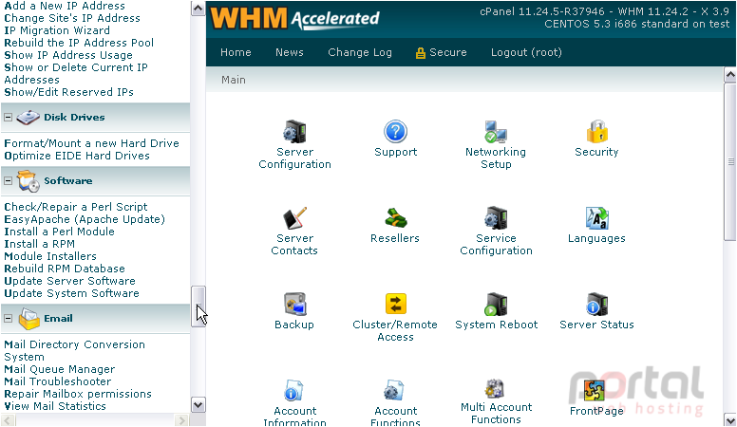The image size is (737, 427).
Task: Collapse the Software section
Action: (8, 181)
